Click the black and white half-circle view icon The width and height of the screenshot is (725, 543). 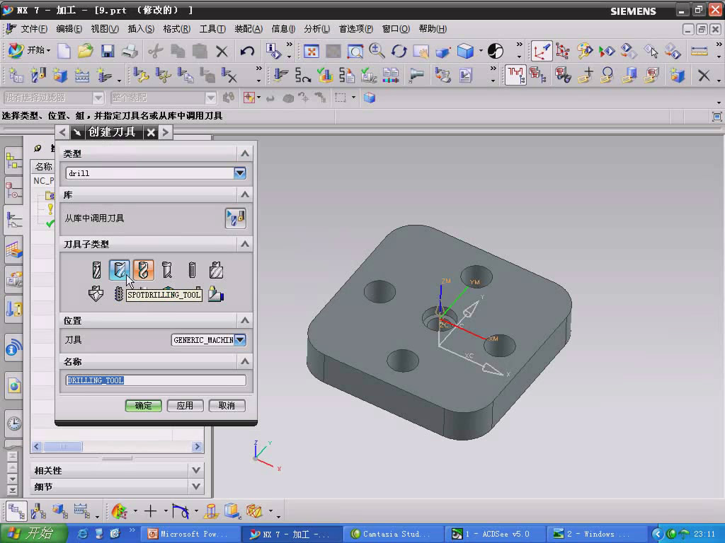(496, 51)
